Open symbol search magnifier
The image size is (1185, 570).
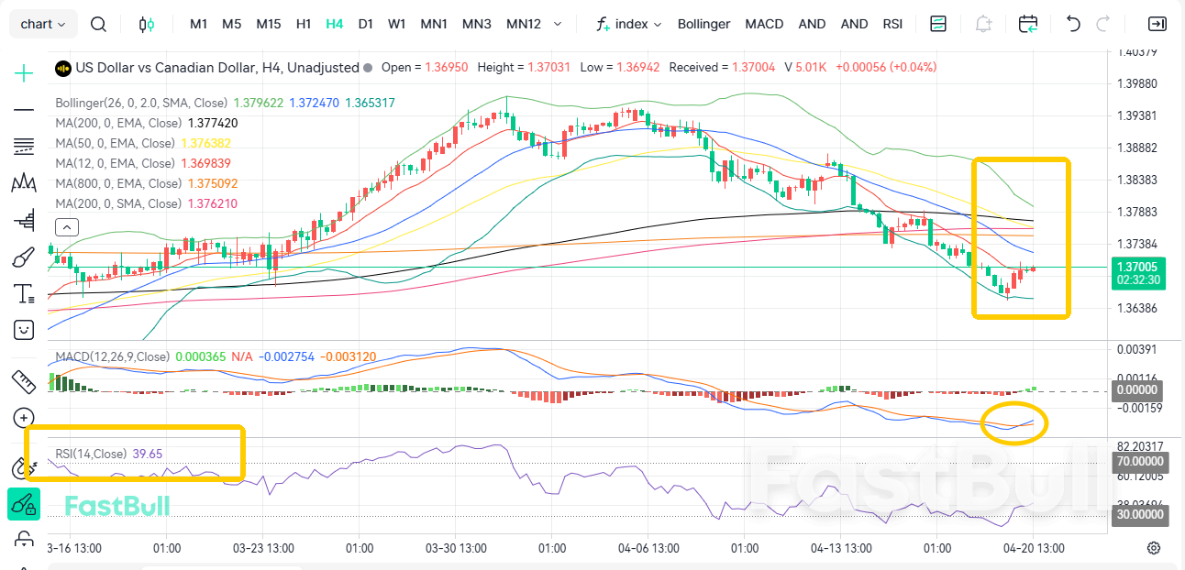click(x=99, y=24)
